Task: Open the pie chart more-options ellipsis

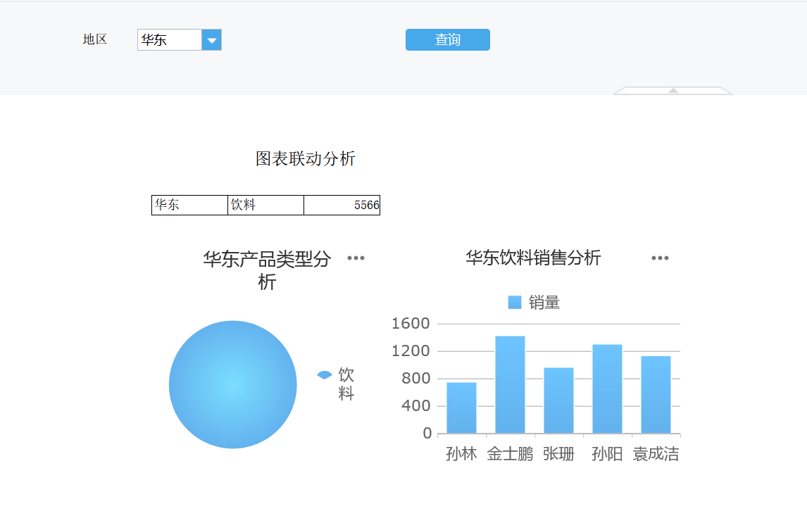Action: coord(356,258)
